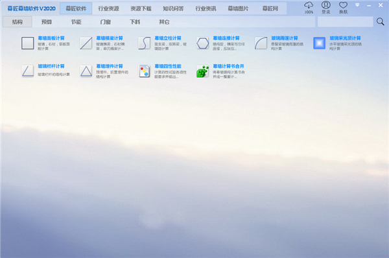389x258 pixels.
Task: Click the 幕墙立柱计算 title link
Action: pyautogui.click(x=168, y=38)
